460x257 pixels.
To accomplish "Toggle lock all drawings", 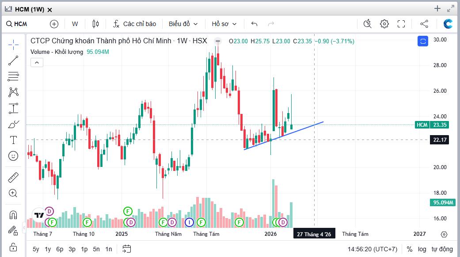I will point(13,247).
